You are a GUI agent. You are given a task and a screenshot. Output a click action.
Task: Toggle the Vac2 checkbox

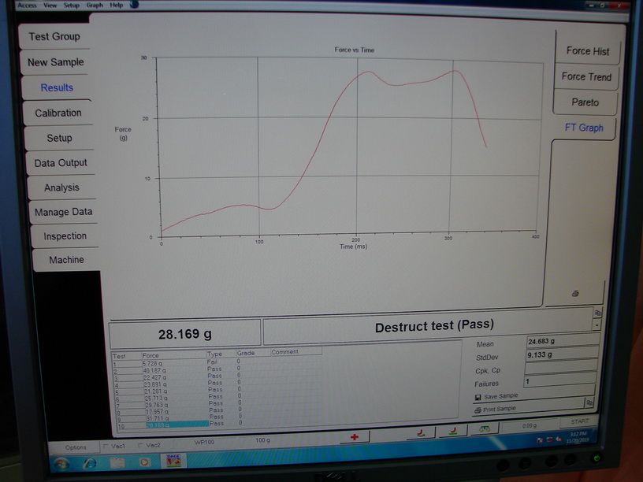coord(140,446)
